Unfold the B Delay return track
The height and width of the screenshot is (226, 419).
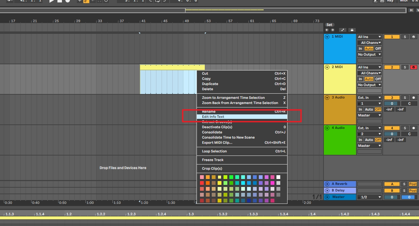[x=327, y=190]
